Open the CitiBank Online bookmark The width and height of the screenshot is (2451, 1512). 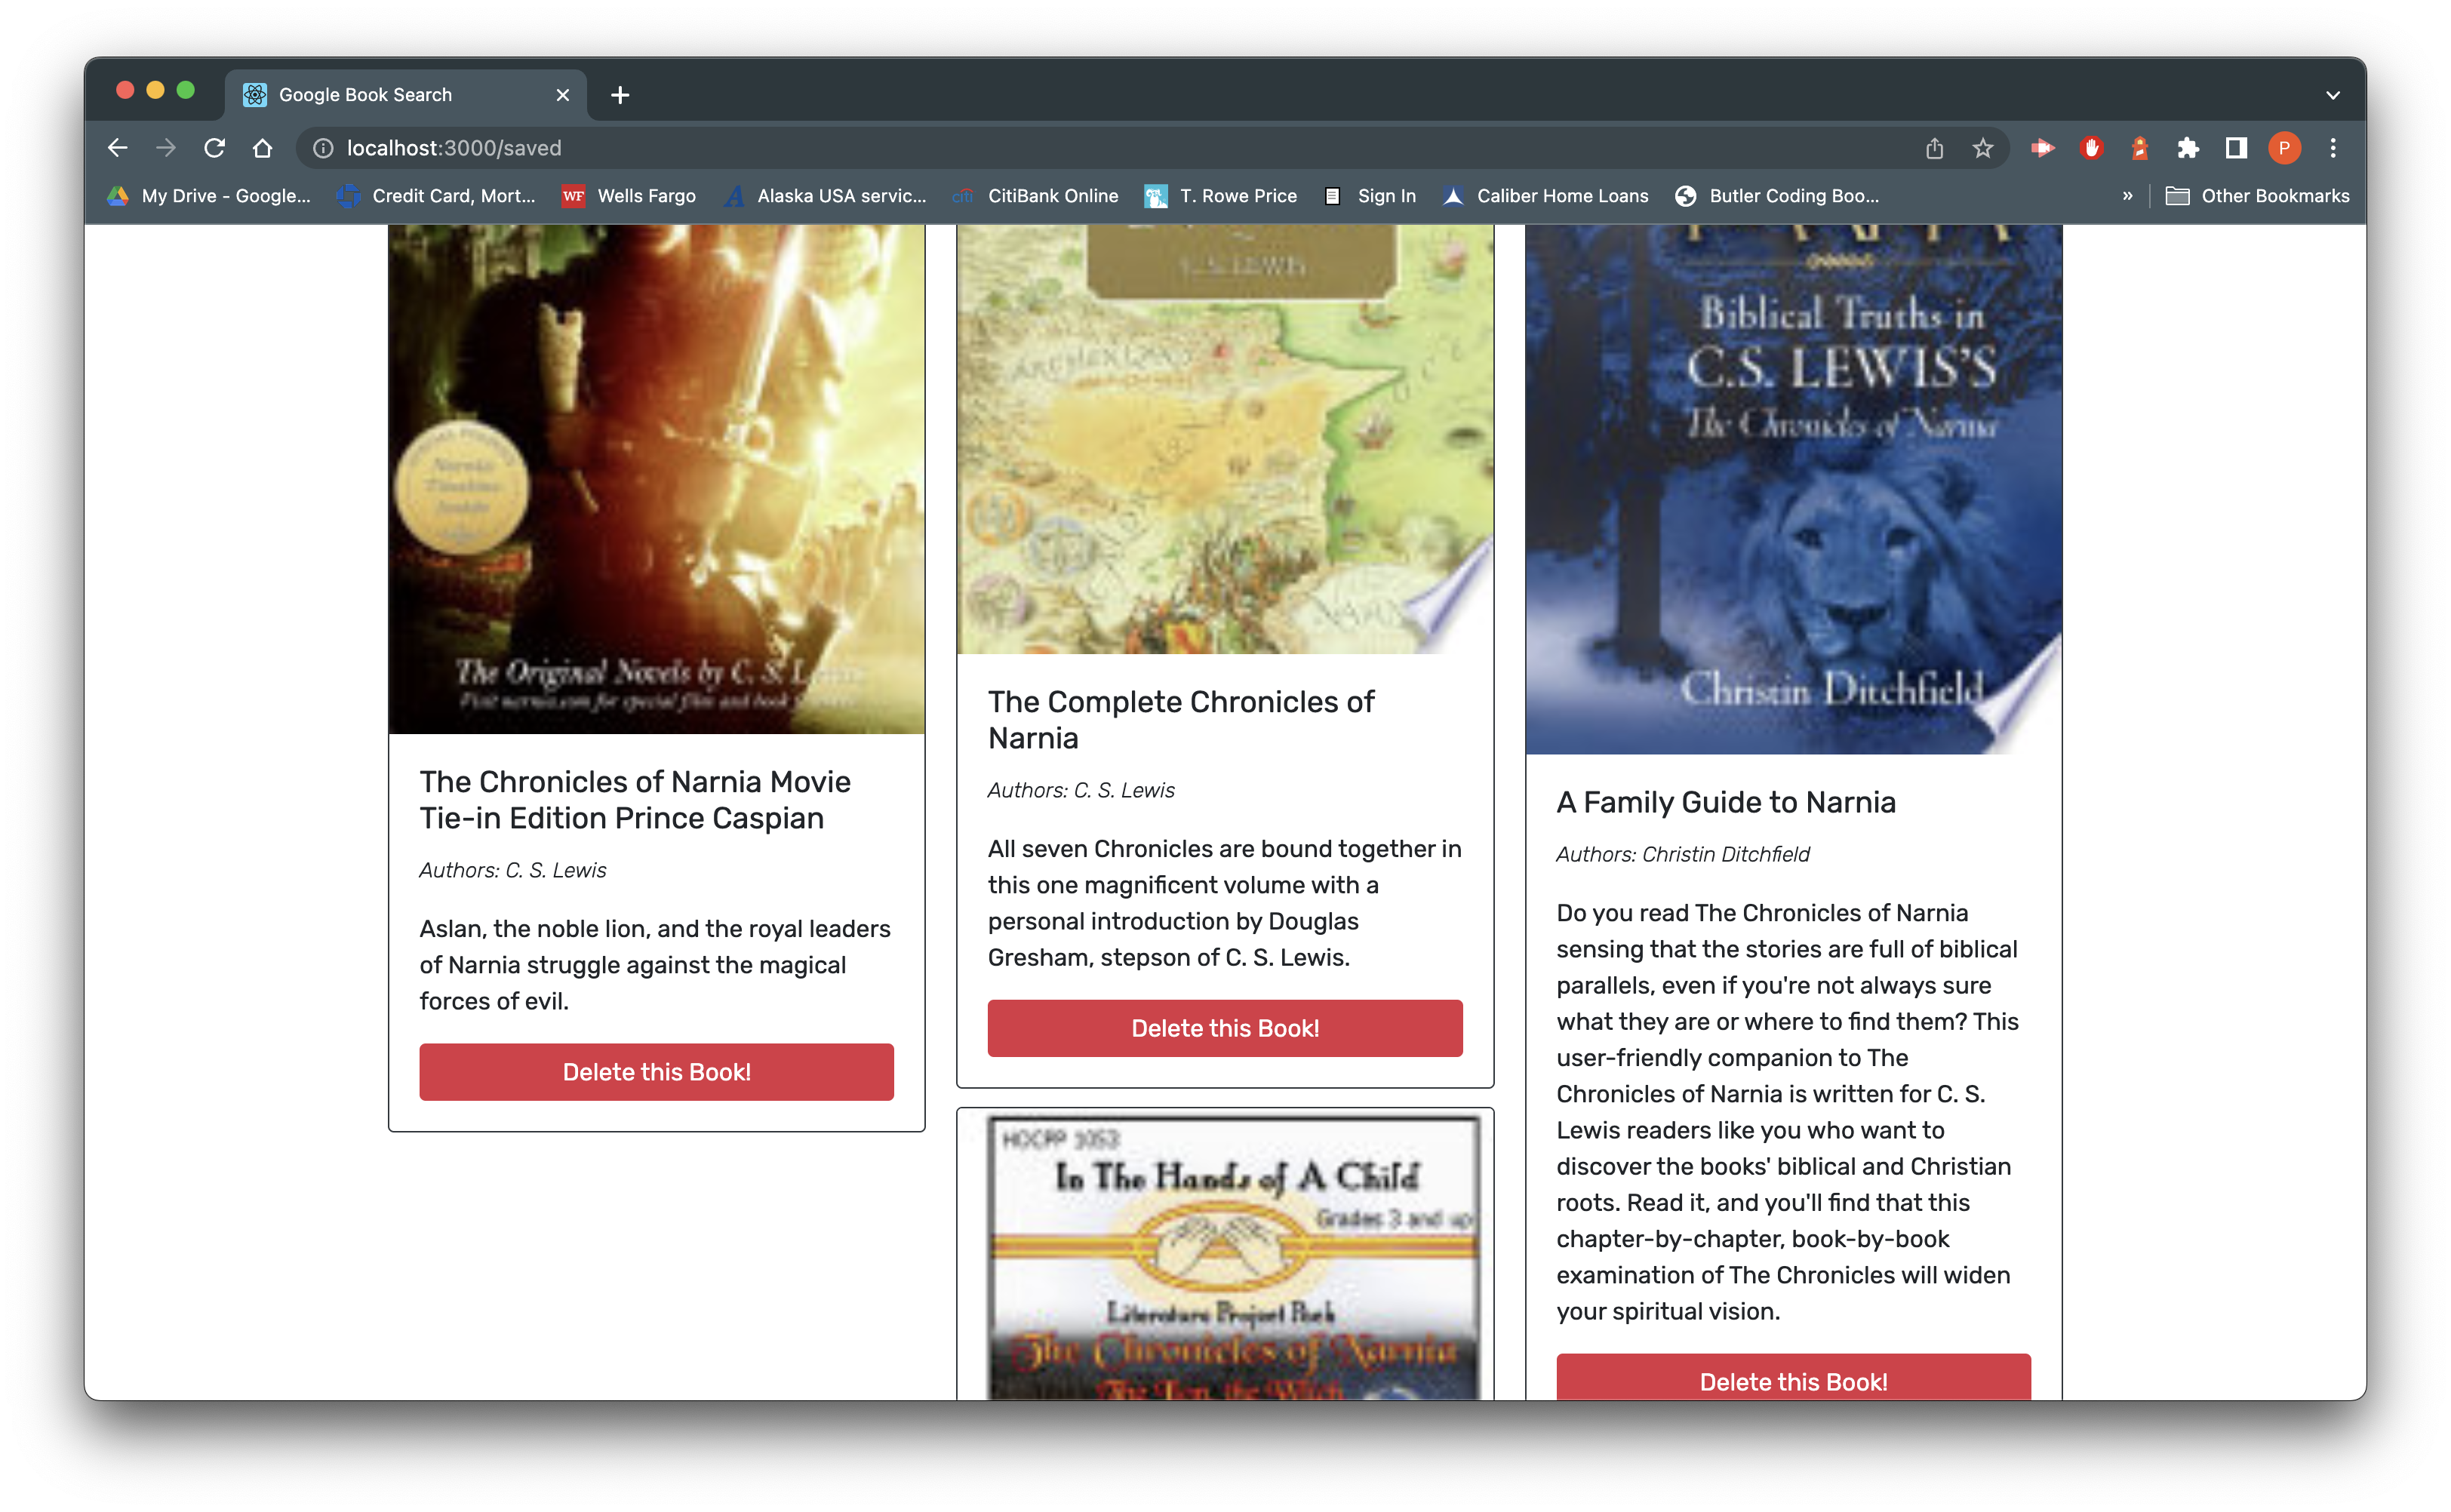pos(1035,196)
